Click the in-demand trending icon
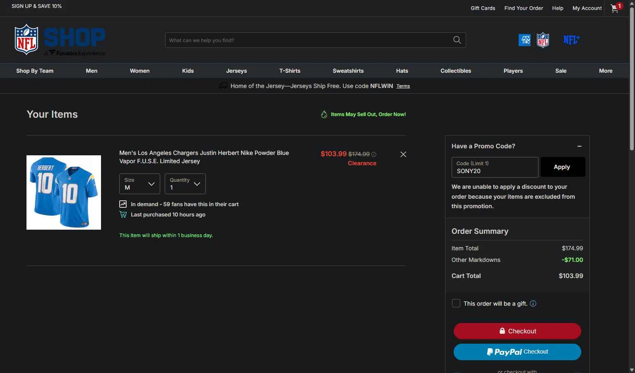 click(x=123, y=204)
